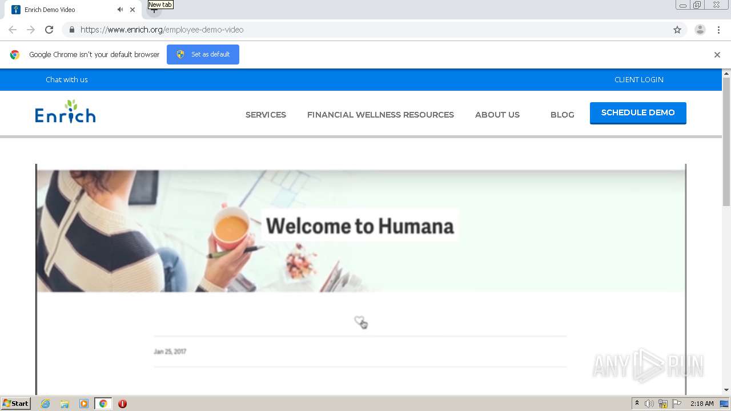
Task: Click the Chrome logo in the infobar
Action: [15, 55]
